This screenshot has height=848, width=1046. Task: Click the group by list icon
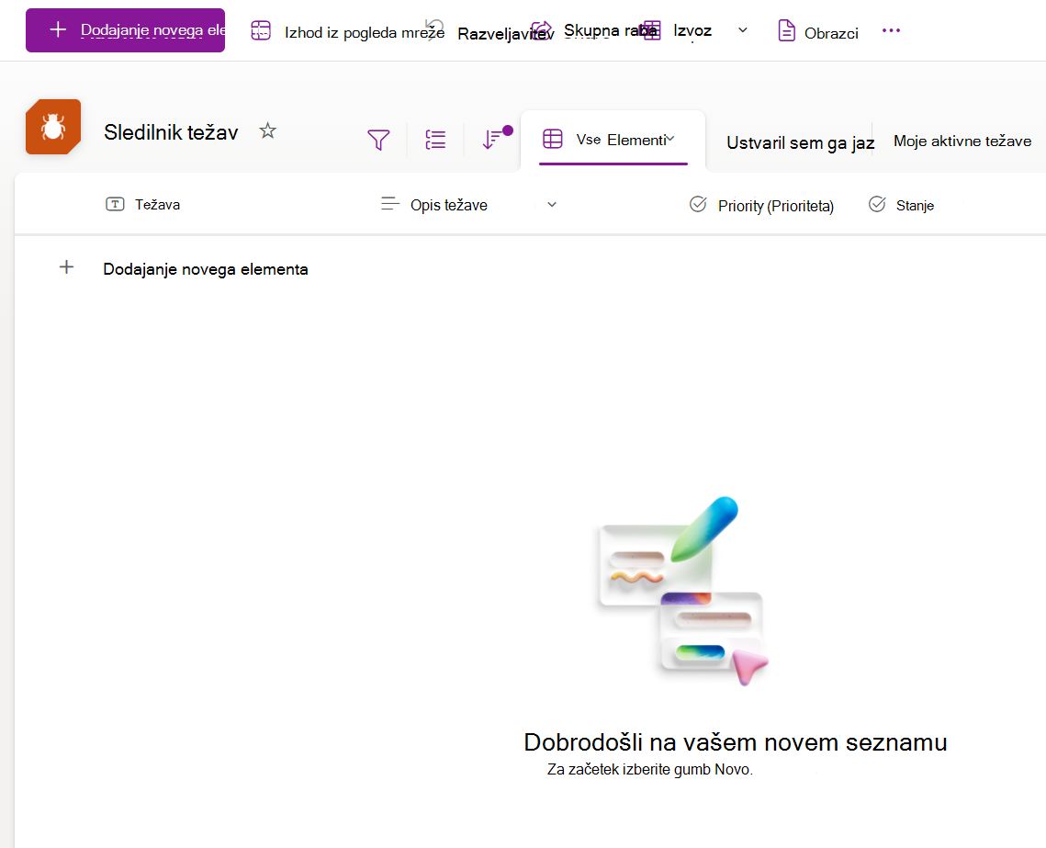[x=435, y=140]
